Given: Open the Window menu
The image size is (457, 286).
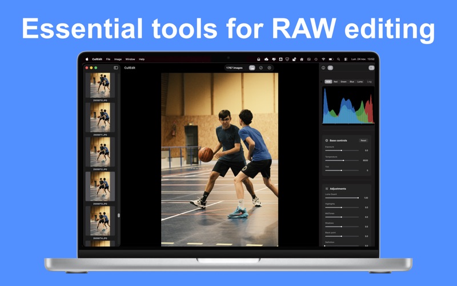Looking at the screenshot, I should coord(130,59).
